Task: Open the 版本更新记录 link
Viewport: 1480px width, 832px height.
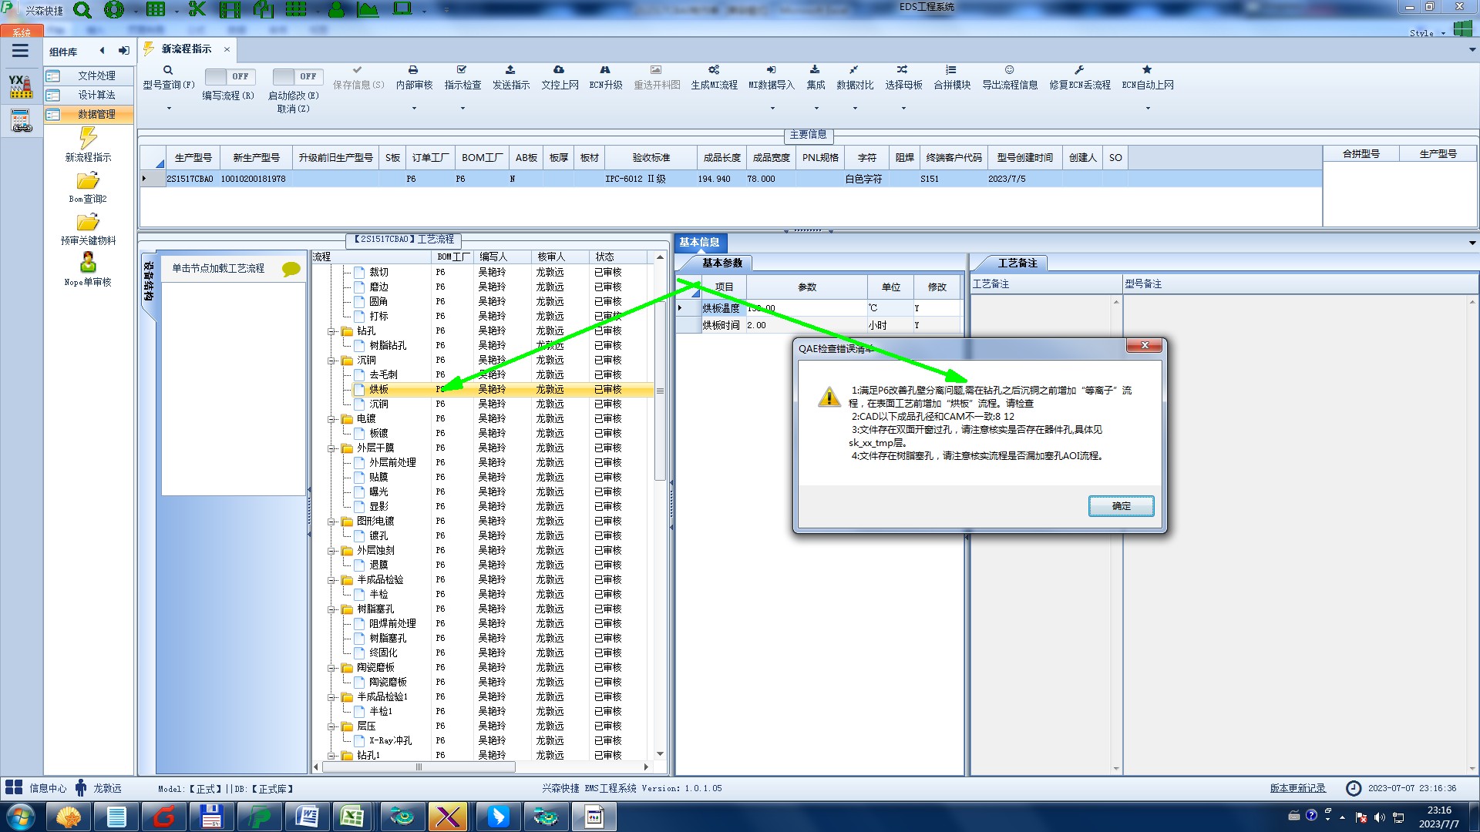Action: tap(1297, 788)
